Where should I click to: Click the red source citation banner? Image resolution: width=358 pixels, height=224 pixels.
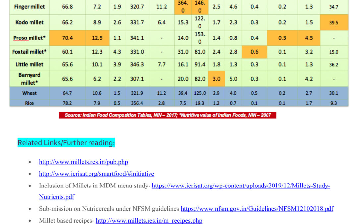(167, 115)
